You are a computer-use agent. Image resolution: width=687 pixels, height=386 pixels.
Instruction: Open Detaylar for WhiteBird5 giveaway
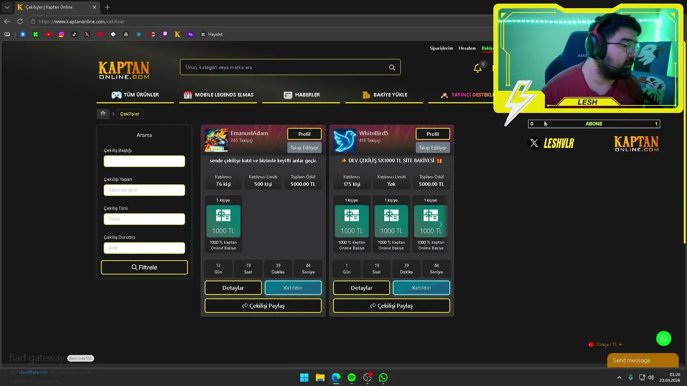tap(362, 288)
